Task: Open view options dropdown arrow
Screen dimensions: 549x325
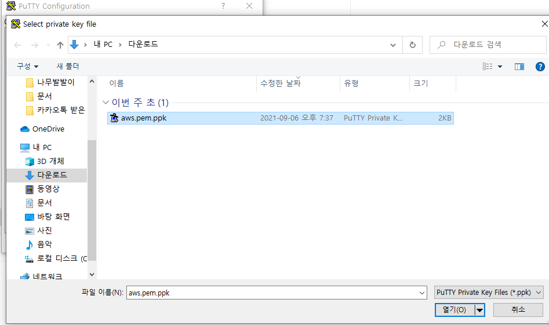Action: coord(500,67)
